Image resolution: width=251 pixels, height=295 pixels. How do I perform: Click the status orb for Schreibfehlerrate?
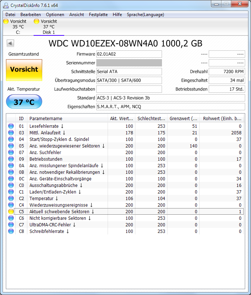(x=11, y=231)
